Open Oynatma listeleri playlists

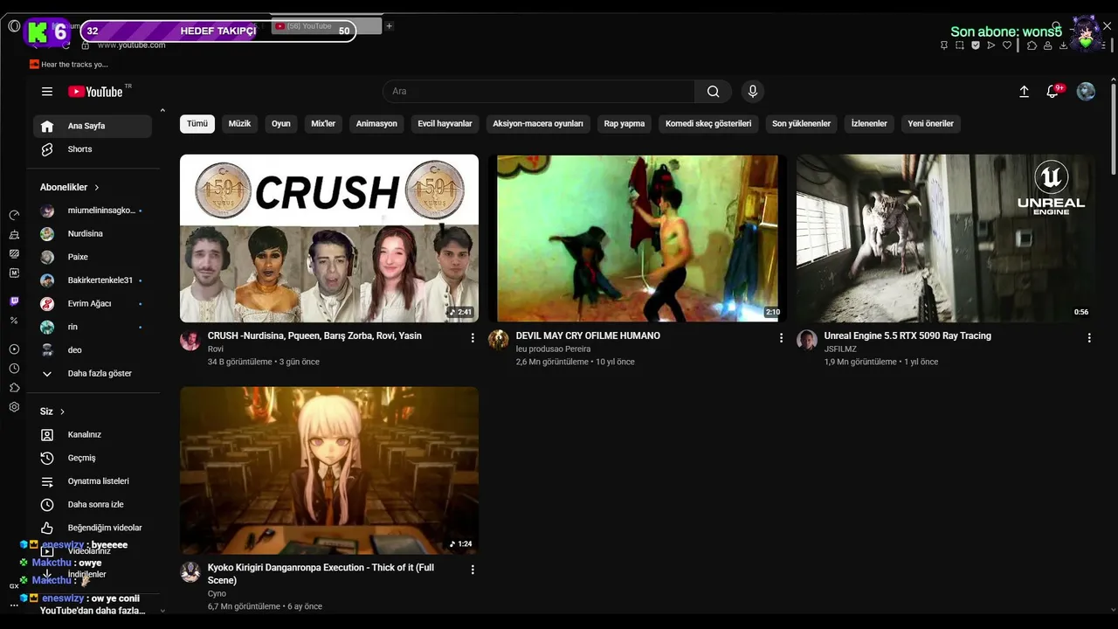coord(93,481)
